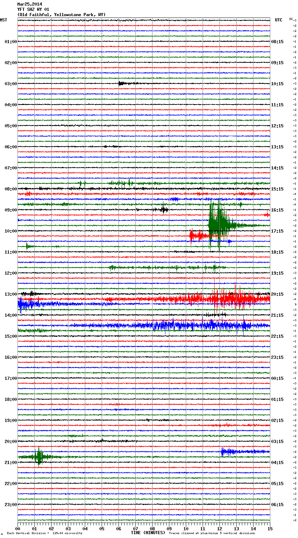Viewport: 298px width, 538px height.
Task: Click the 04:15 UTC time label
Action: [x=277, y=463]
